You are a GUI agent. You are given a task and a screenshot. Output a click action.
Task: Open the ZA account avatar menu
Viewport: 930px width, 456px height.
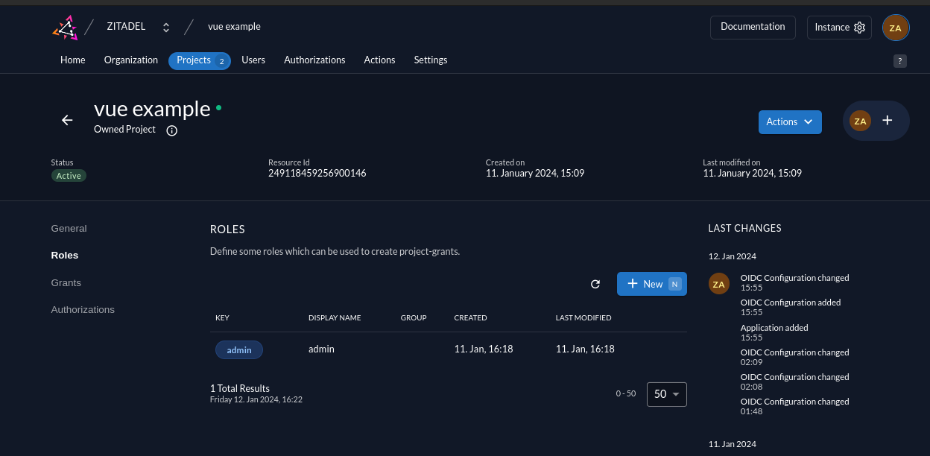[x=895, y=27]
